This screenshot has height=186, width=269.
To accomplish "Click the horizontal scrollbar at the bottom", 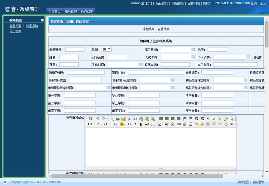I will [x=134, y=176].
